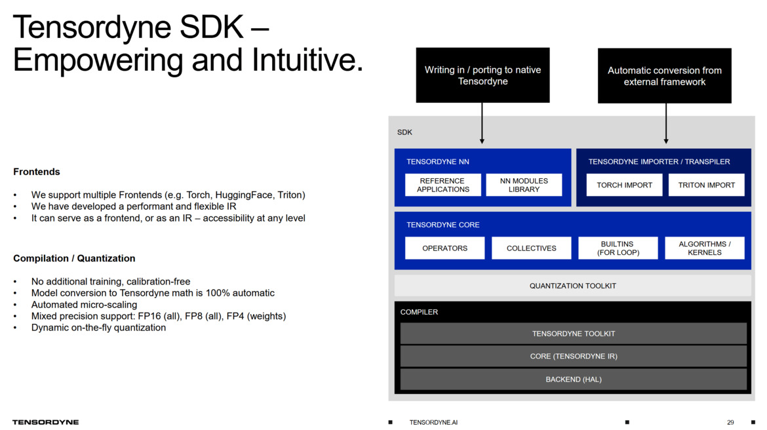
Task: Select the Triton Import box
Action: pyautogui.click(x=706, y=185)
